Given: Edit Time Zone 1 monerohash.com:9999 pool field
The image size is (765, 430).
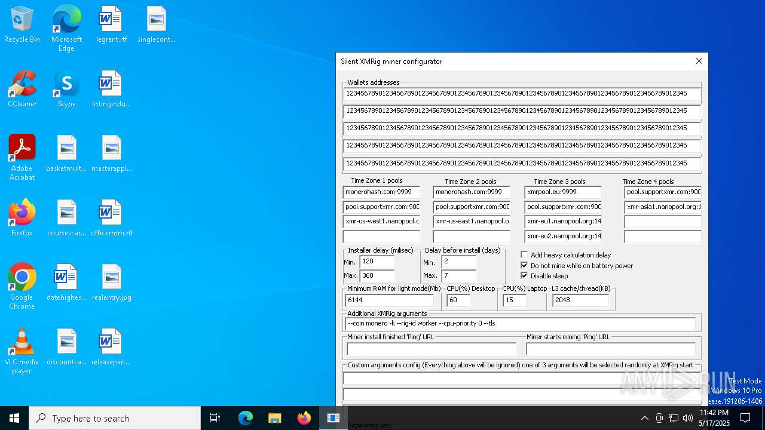Looking at the screenshot, I should click(x=381, y=192).
